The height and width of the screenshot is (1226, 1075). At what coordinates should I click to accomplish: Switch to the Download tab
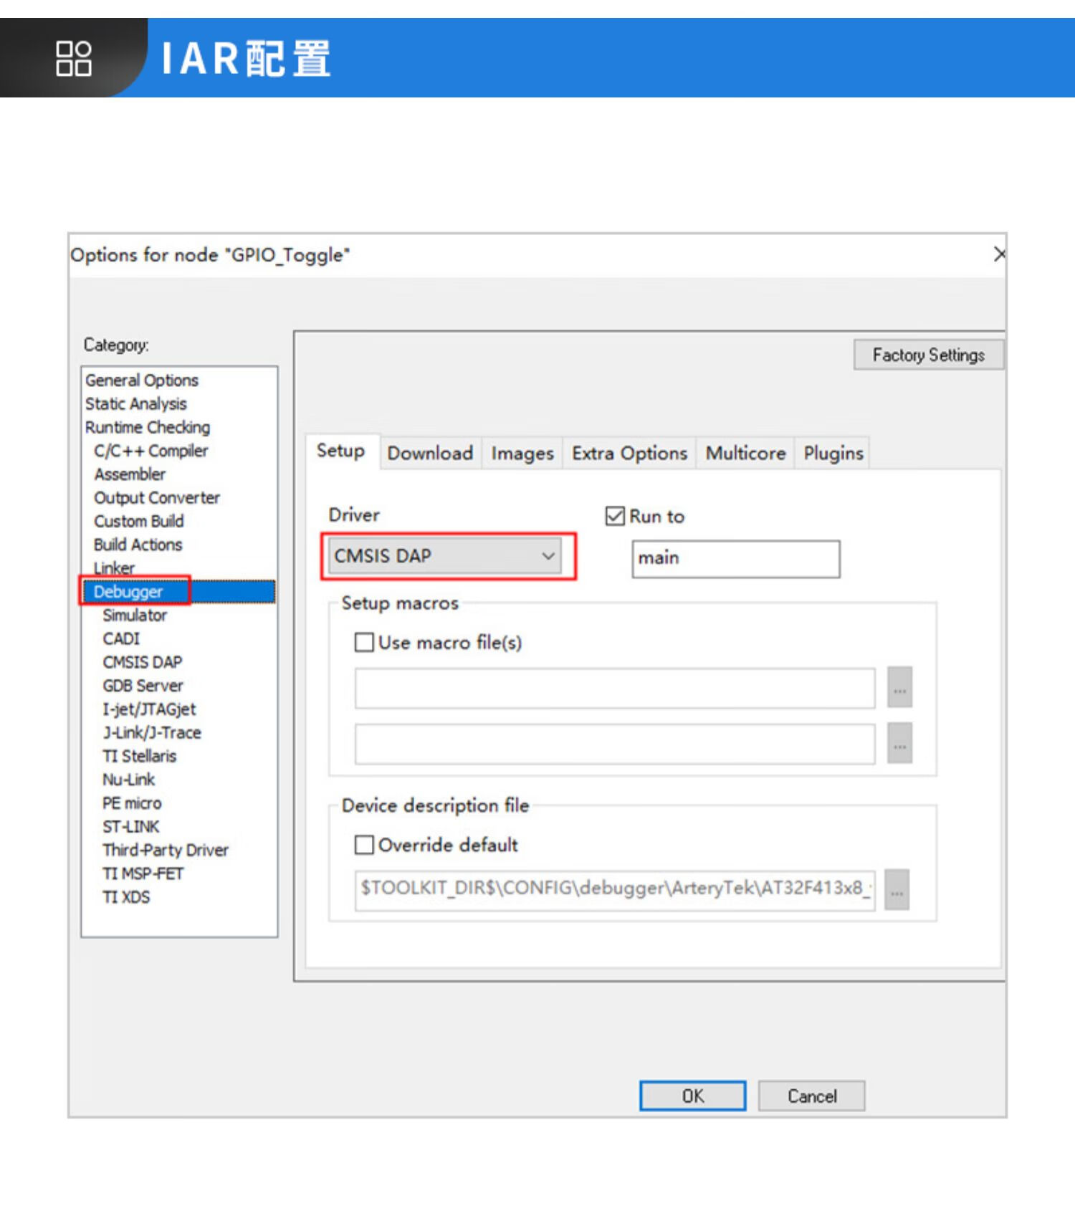(x=430, y=453)
